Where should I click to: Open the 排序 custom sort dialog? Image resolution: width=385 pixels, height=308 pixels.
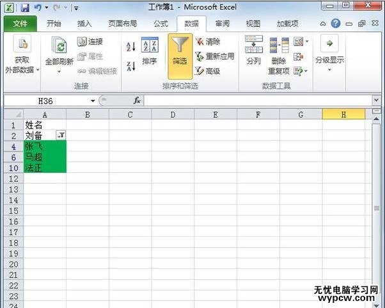150,51
